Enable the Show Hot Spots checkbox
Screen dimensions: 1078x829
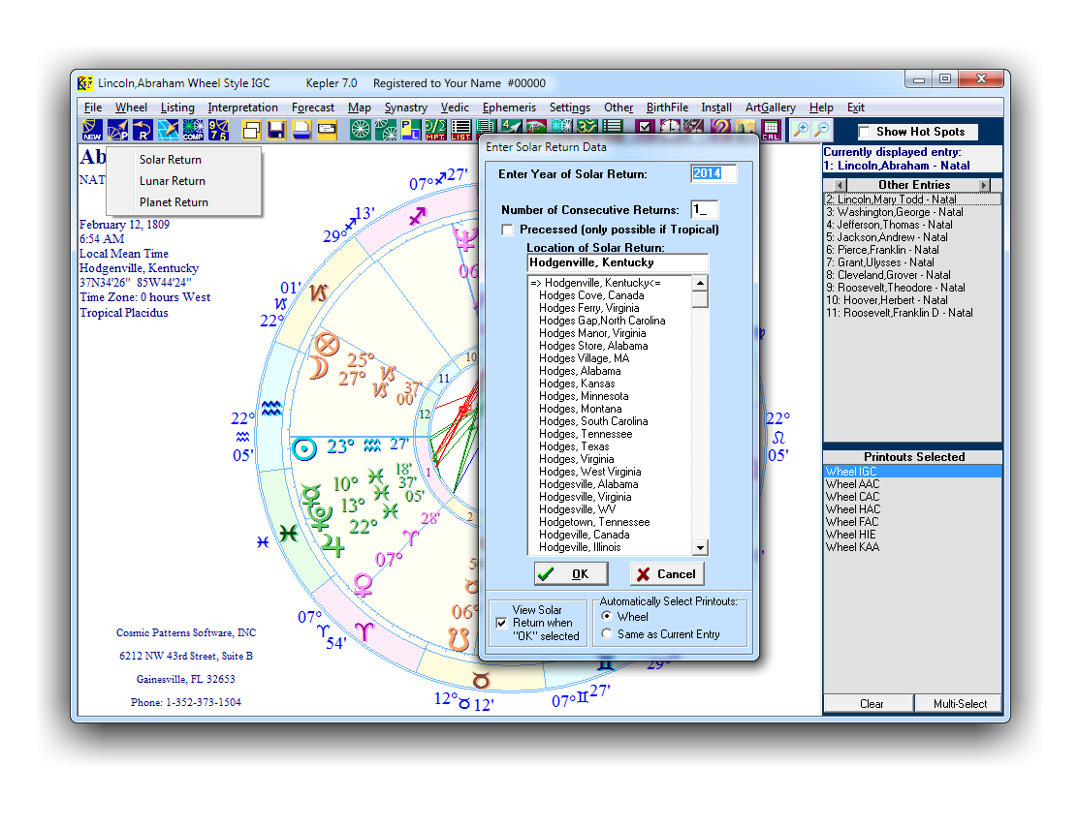[864, 132]
